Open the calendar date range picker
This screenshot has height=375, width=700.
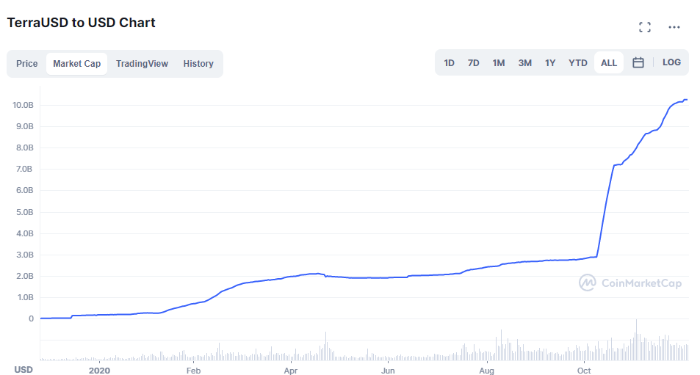(x=638, y=62)
